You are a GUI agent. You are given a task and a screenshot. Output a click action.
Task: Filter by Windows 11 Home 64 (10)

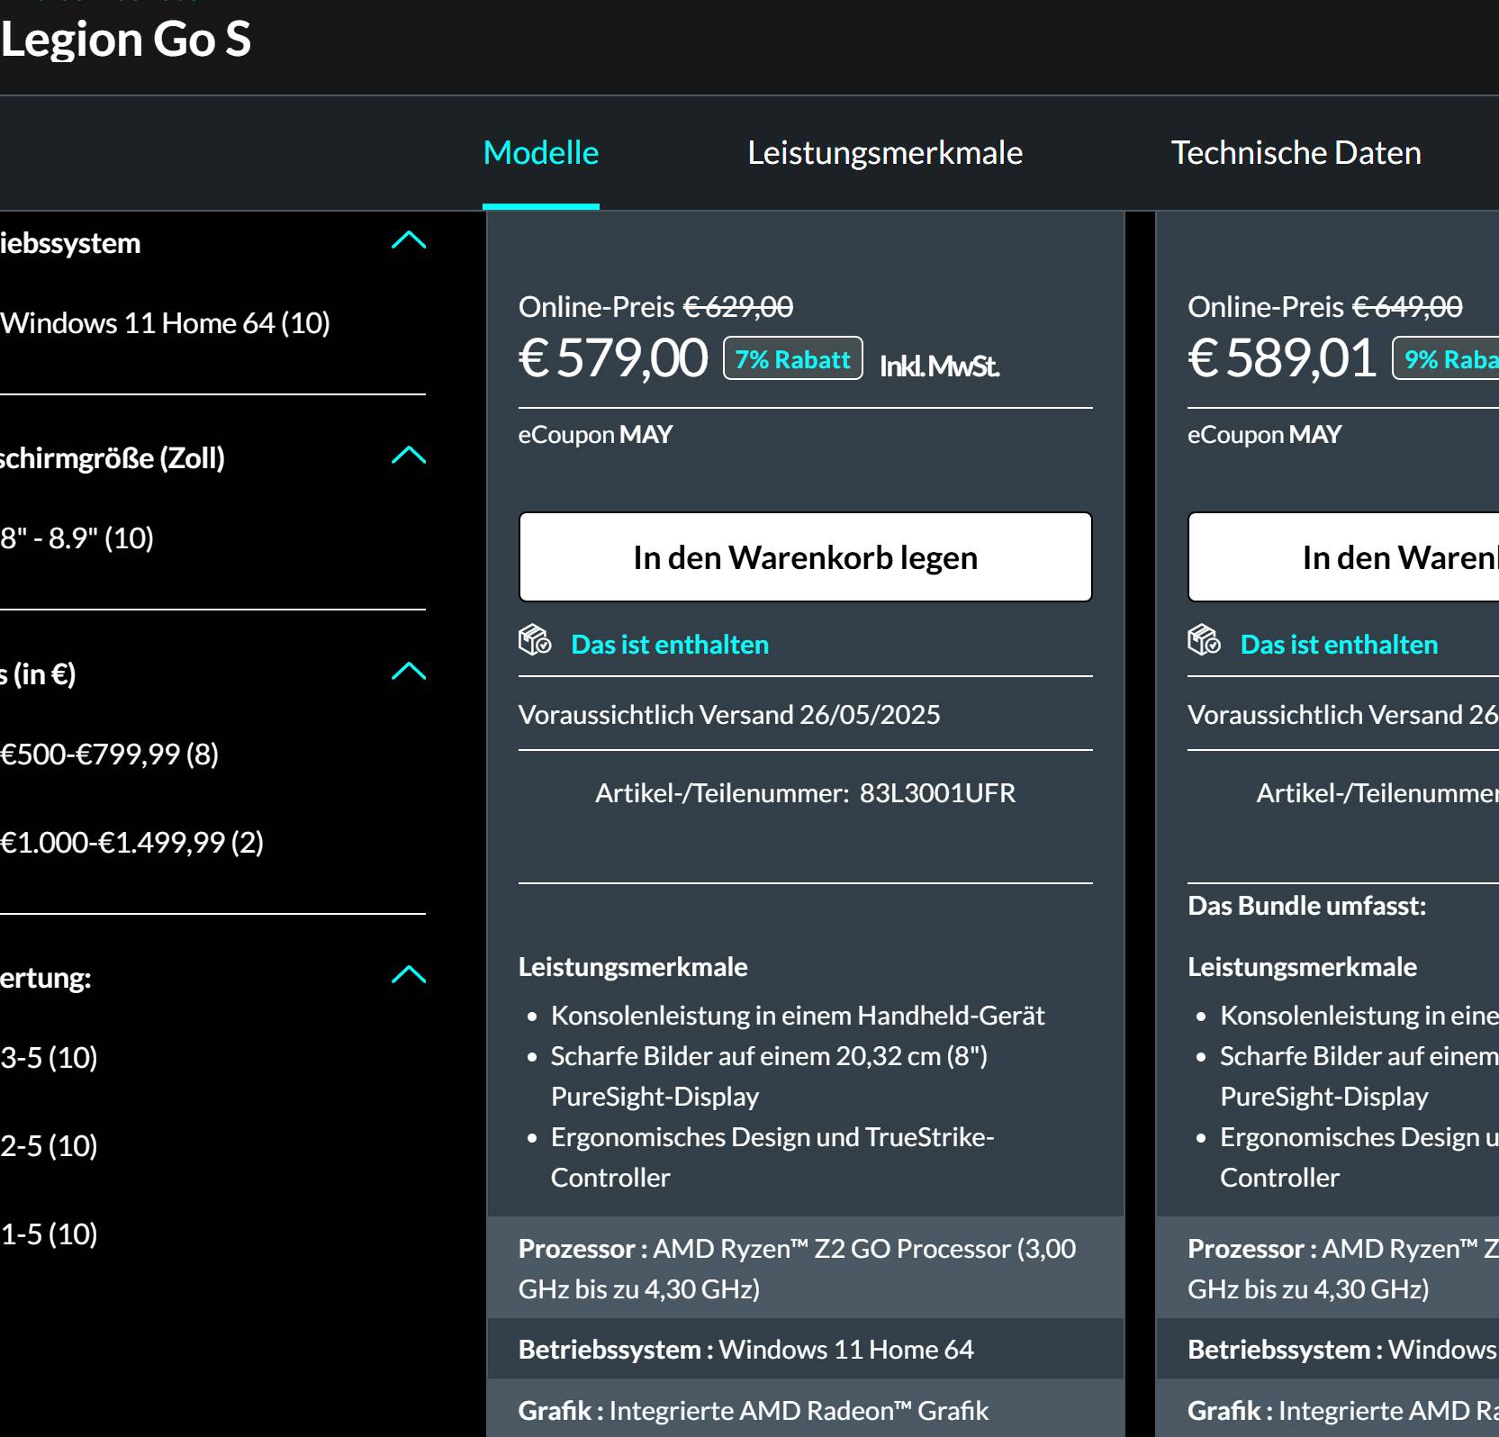click(x=165, y=323)
